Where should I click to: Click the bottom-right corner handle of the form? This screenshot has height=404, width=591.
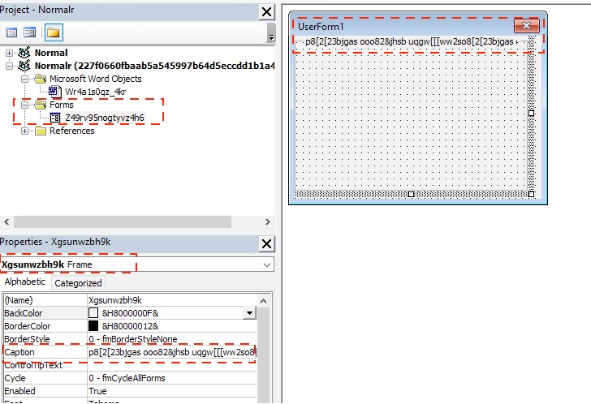click(x=531, y=194)
